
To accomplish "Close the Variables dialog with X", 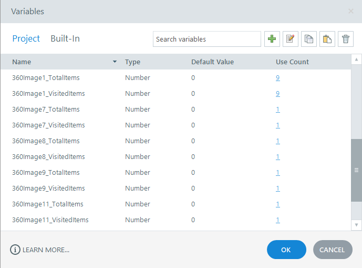I will pyautogui.click(x=351, y=11).
